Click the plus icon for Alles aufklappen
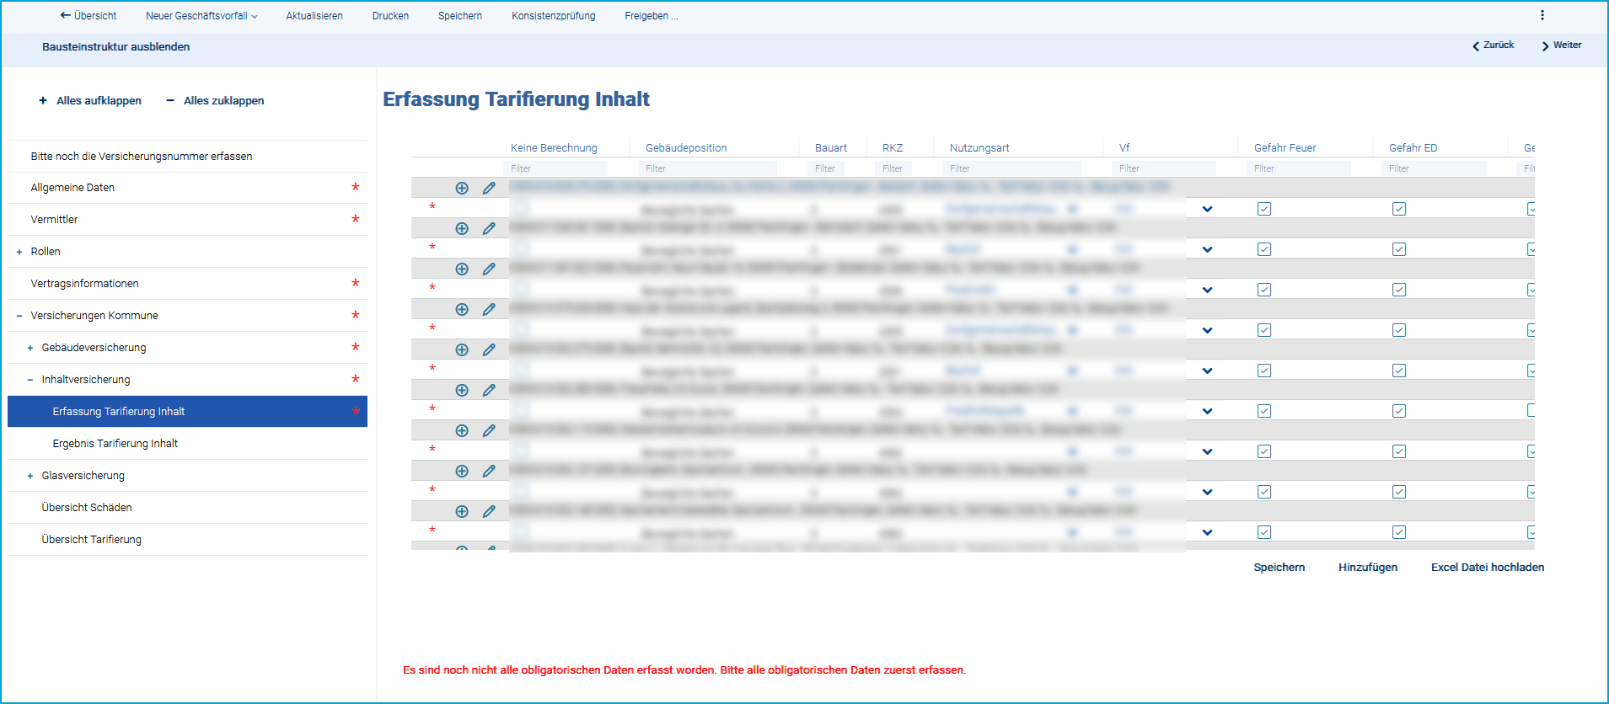The height and width of the screenshot is (704, 1609). (x=43, y=101)
